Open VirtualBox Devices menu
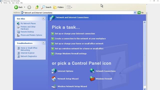The width and height of the screenshot is (160, 90). click(17, 3)
